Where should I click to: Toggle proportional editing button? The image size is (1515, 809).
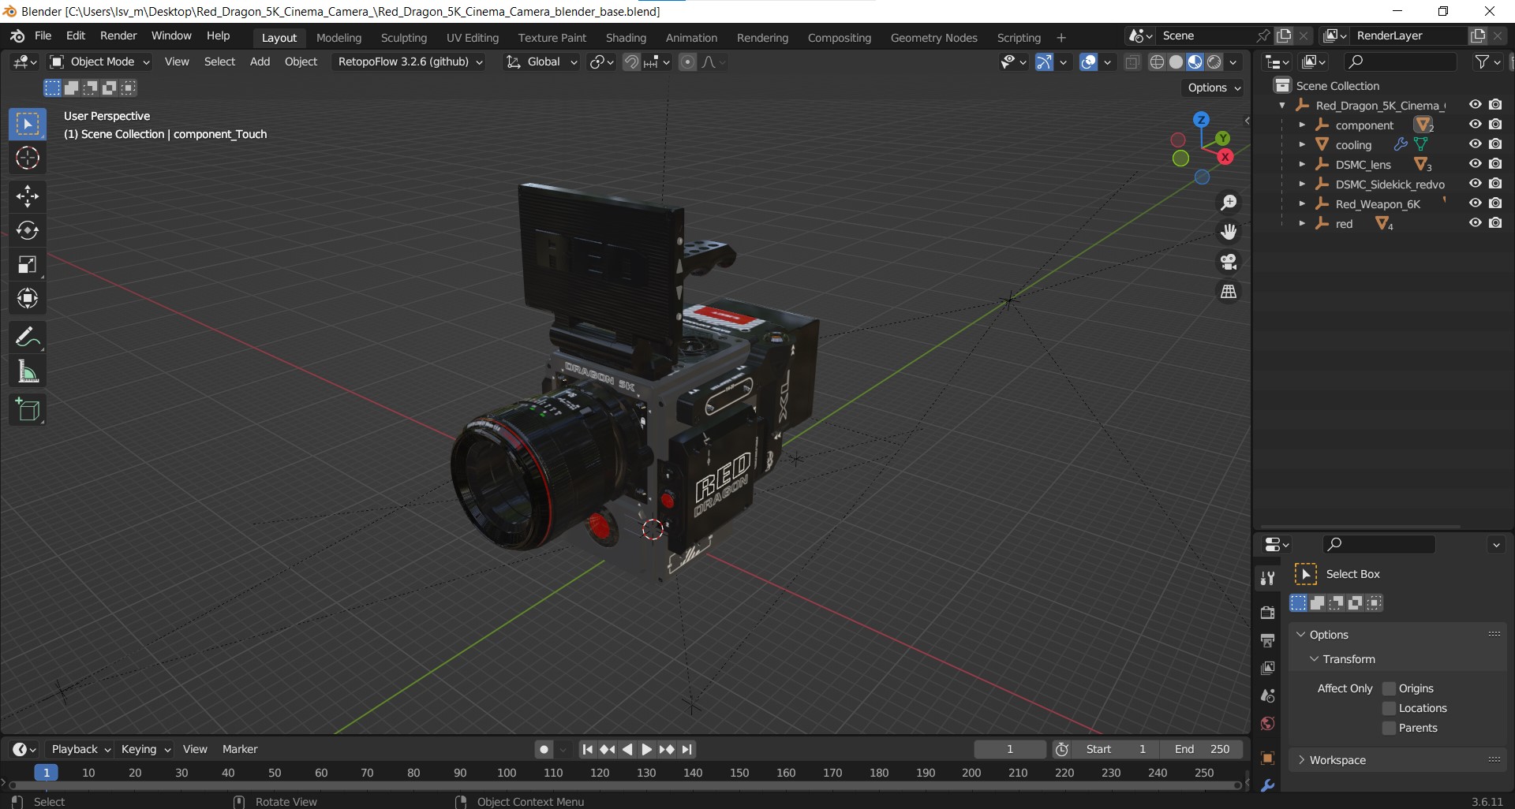pos(688,62)
